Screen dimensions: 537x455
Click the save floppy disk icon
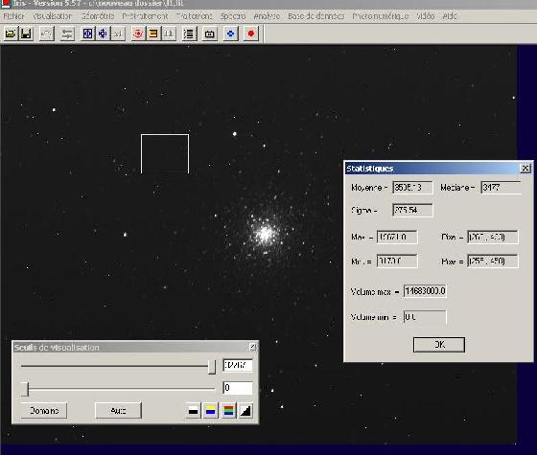(x=26, y=34)
